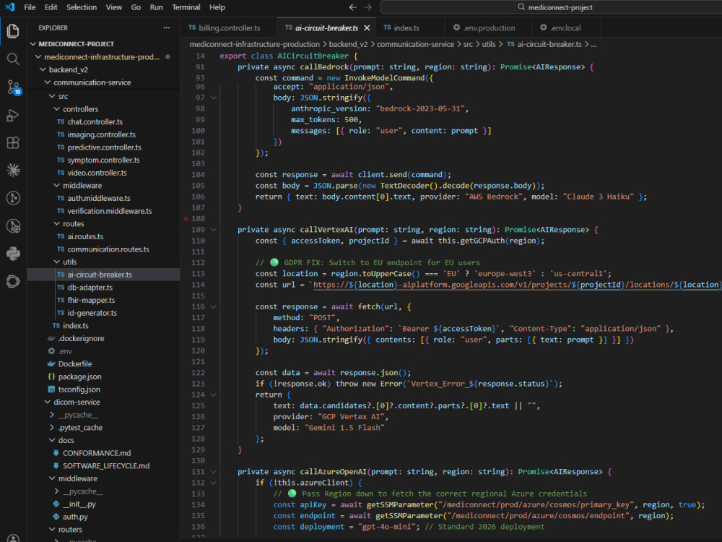Collapse the backend_v2 folder
The image size is (722, 542).
point(43,69)
